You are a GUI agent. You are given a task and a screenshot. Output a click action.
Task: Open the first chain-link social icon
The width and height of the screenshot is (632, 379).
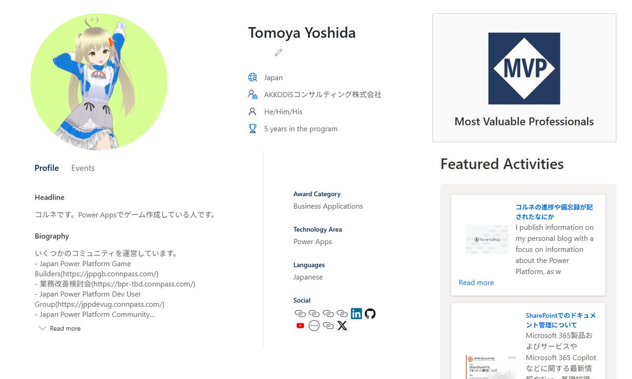point(300,314)
